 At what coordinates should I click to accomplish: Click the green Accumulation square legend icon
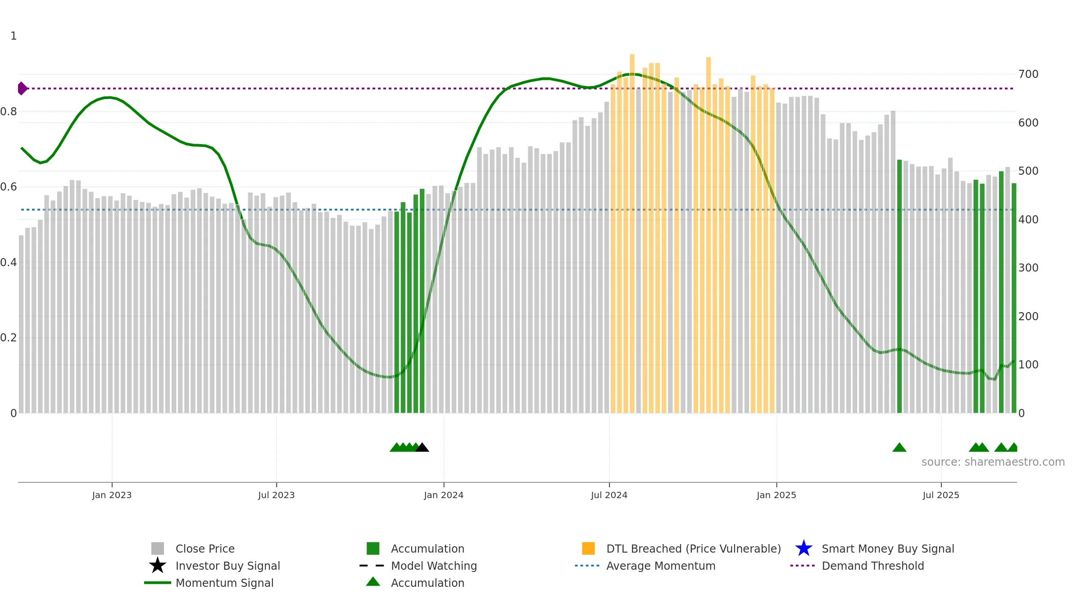(x=372, y=549)
